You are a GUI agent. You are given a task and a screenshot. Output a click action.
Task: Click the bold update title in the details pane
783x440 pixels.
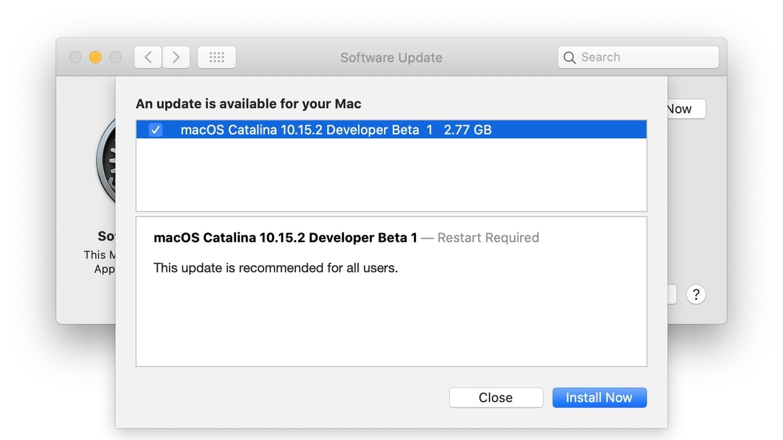(285, 238)
